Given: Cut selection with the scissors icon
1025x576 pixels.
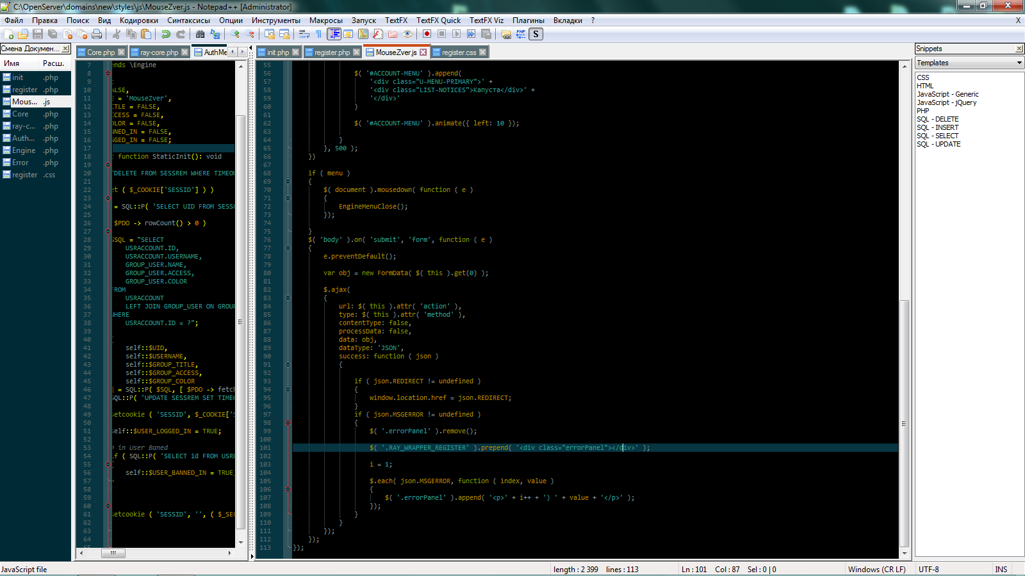Looking at the screenshot, I should pos(117,34).
